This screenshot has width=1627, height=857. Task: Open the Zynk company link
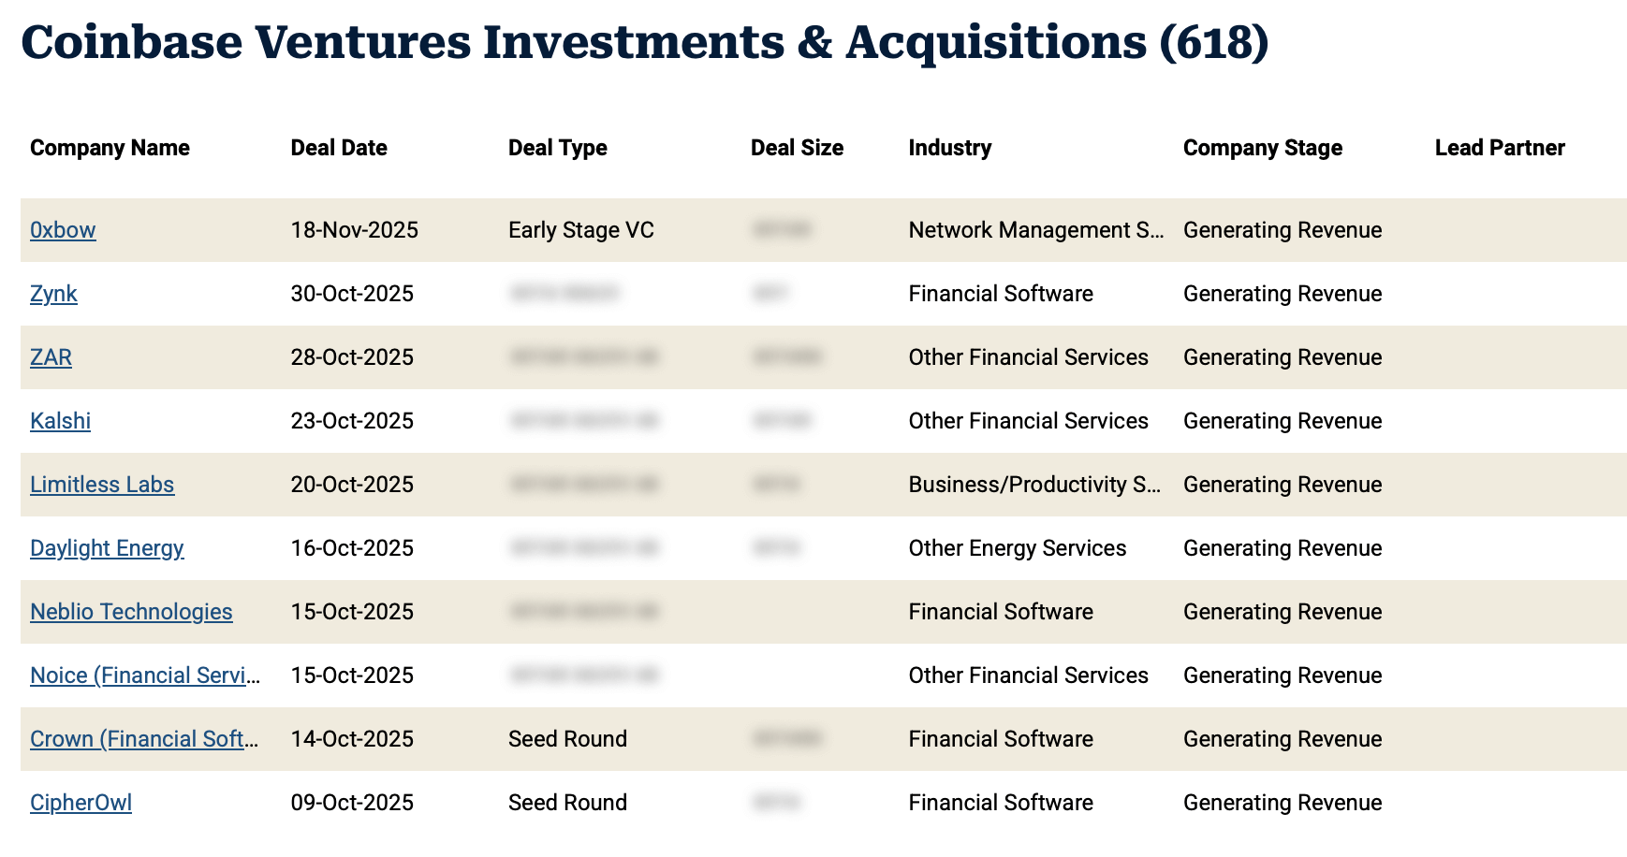(x=53, y=294)
